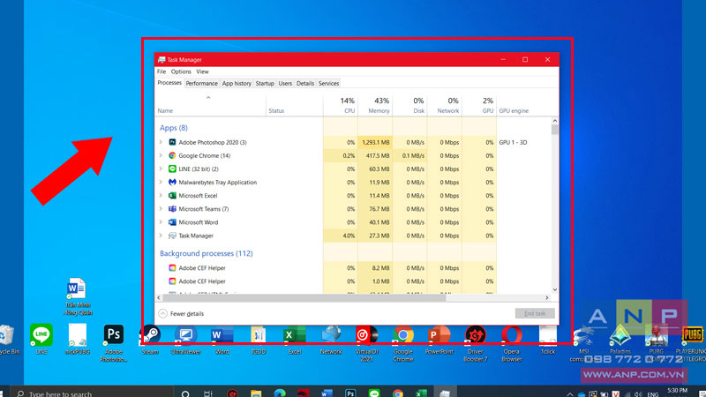Select the LINE desktop shortcut
This screenshot has height=397, width=706.
41,340
